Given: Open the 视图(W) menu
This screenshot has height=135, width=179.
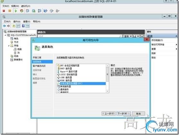Looking at the screenshot, I should point(15,6).
